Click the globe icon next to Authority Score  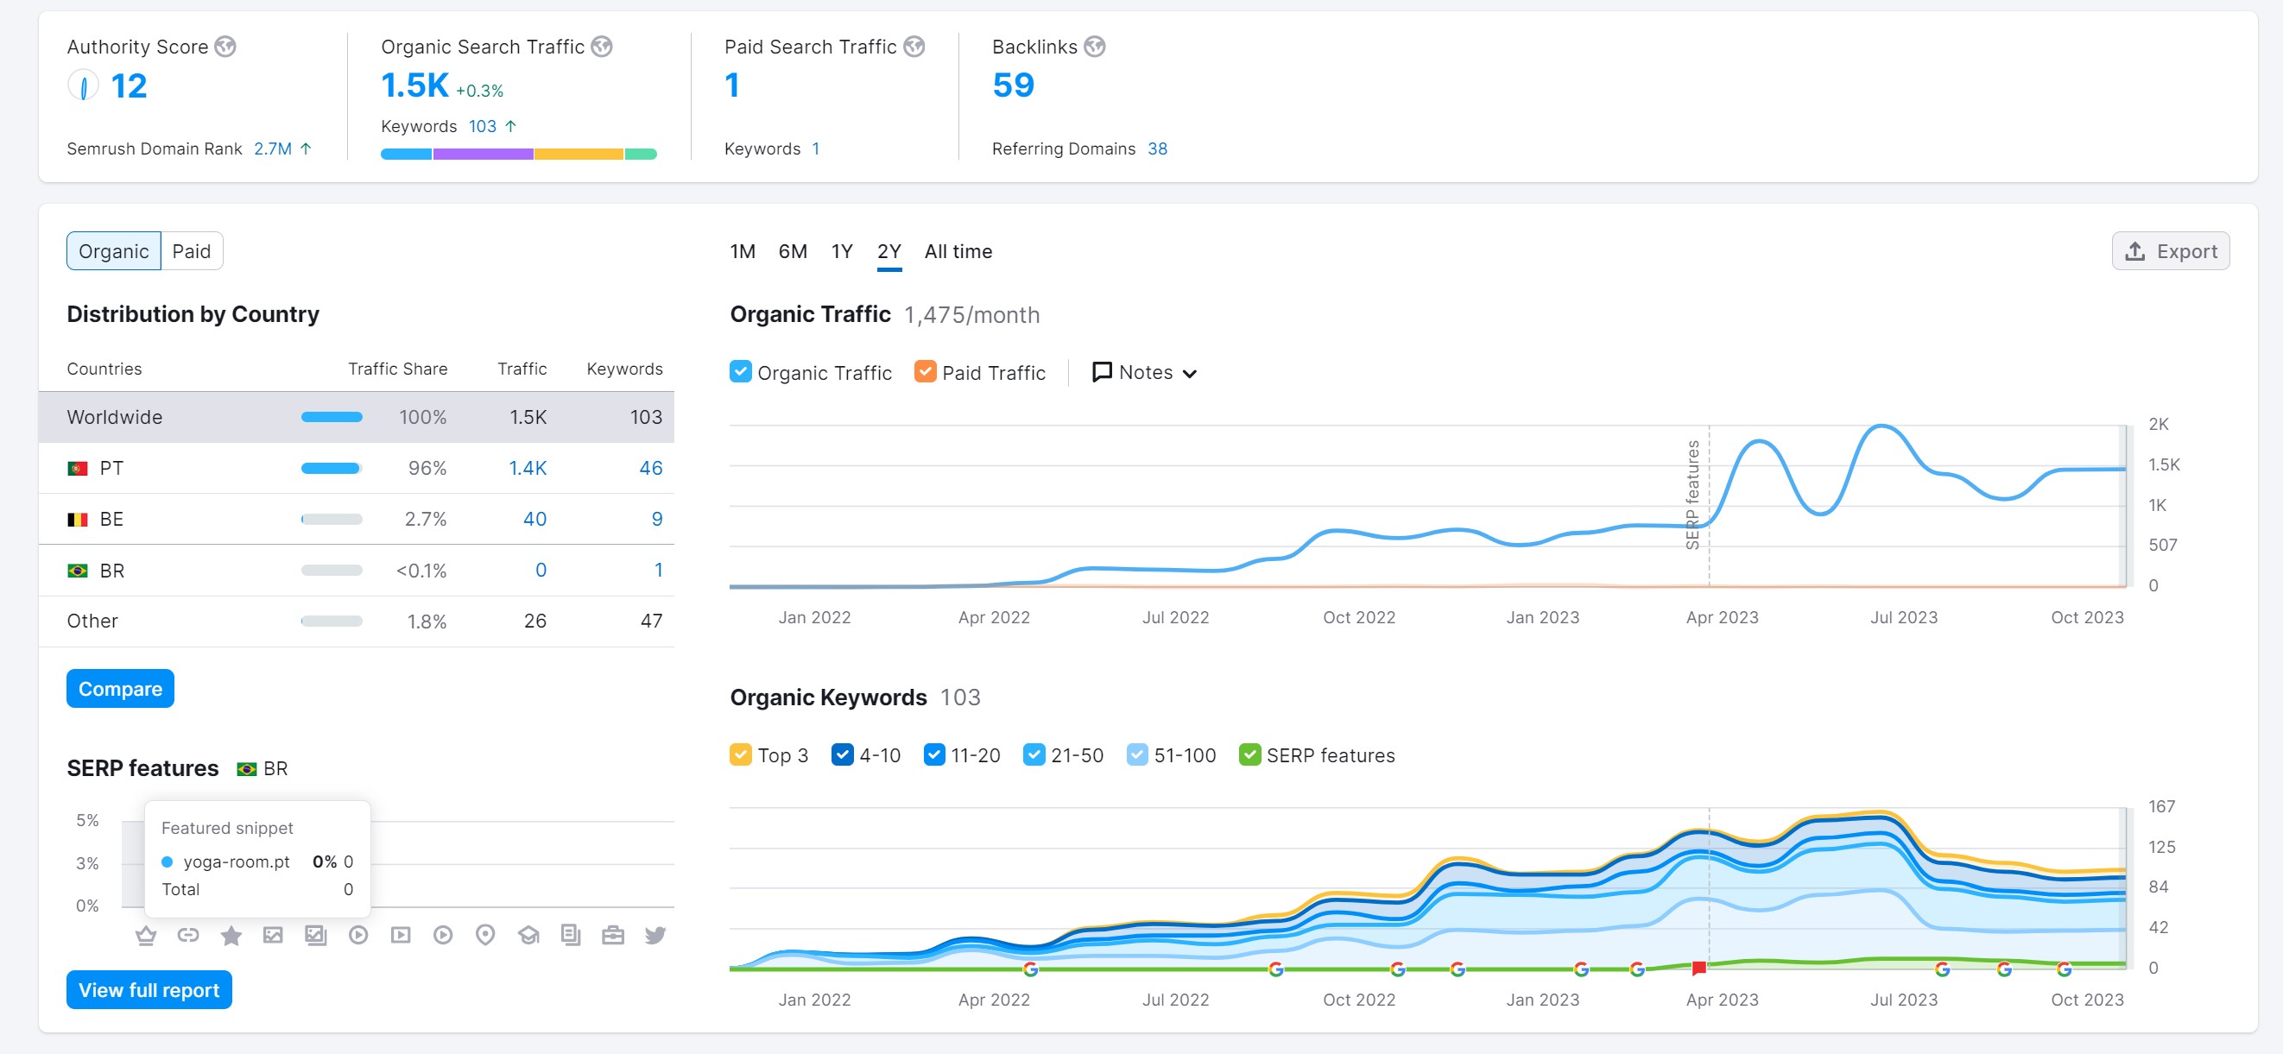point(226,46)
